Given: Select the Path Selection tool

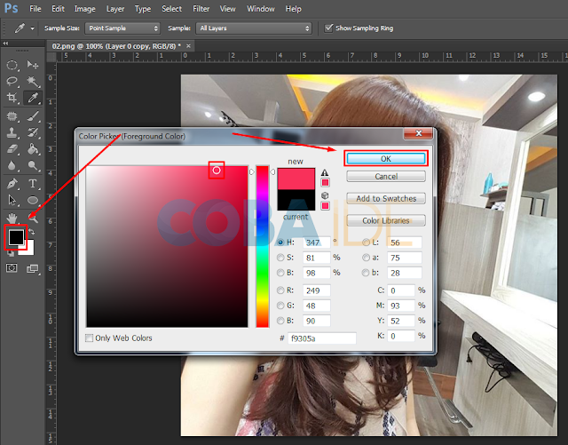Looking at the screenshot, I should click(12, 200).
